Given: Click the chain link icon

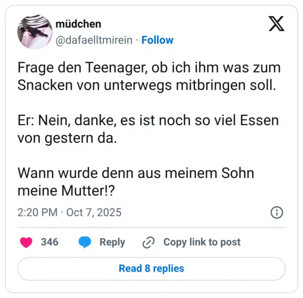Looking at the screenshot, I should [x=148, y=242].
